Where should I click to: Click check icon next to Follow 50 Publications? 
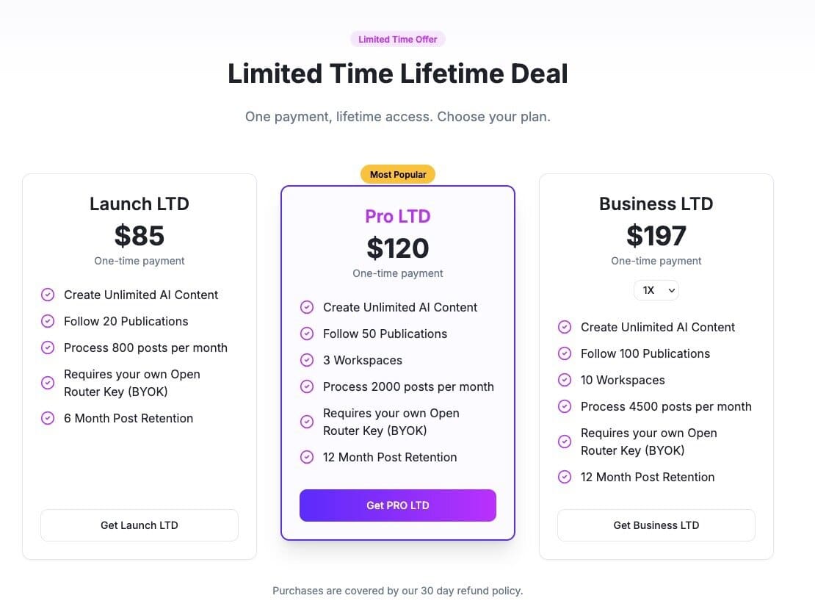pyautogui.click(x=307, y=334)
